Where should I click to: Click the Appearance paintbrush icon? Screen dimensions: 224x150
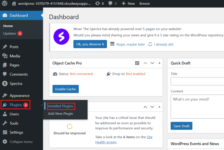[x=5, y=96]
